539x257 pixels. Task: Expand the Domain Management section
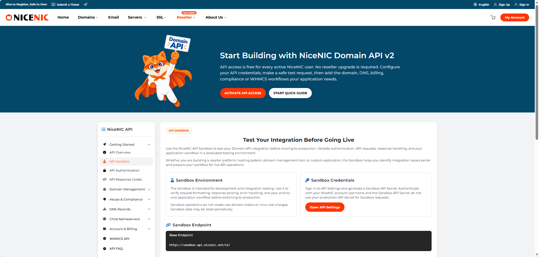coord(149,189)
